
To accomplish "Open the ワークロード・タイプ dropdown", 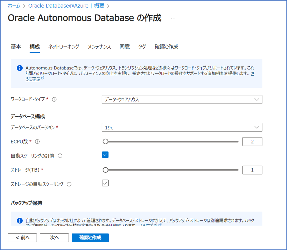I will [x=182, y=100].
